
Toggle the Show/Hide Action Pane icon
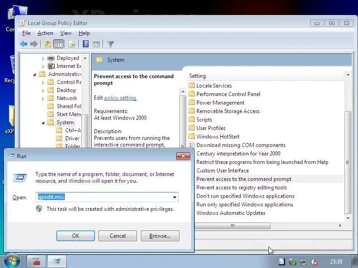click(x=96, y=44)
